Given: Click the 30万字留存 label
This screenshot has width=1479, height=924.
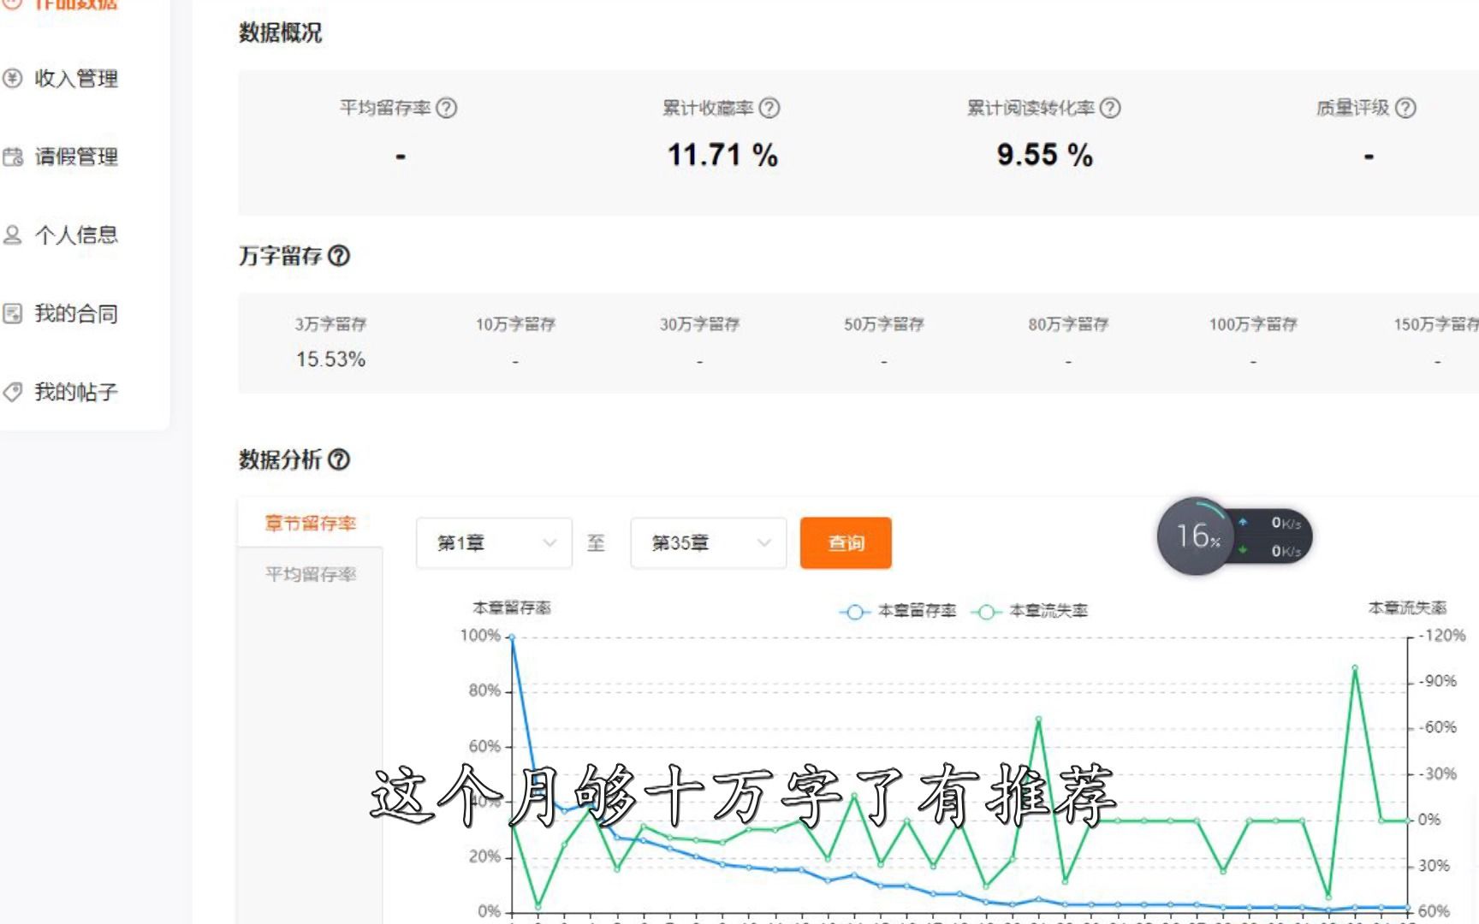Looking at the screenshot, I should click(699, 324).
